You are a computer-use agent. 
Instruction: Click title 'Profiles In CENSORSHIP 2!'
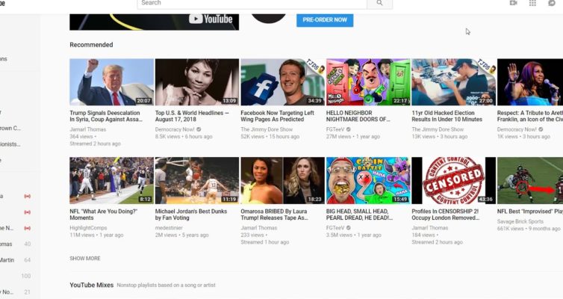click(445, 215)
